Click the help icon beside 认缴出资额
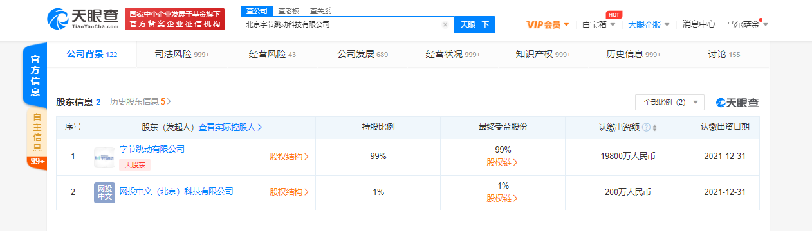Viewport: 812px width, 231px height. (646, 128)
